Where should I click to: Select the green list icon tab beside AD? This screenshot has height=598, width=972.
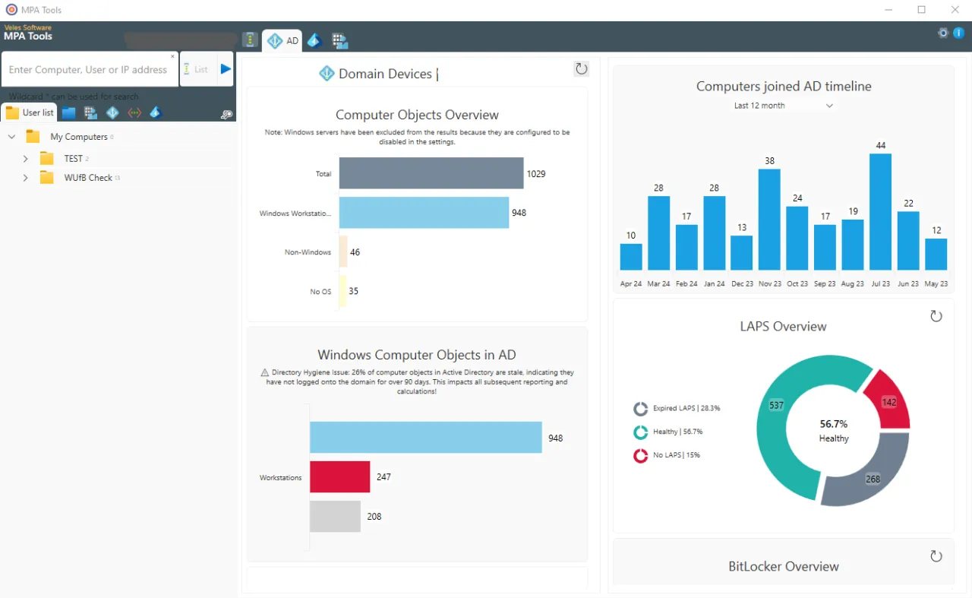click(x=250, y=40)
